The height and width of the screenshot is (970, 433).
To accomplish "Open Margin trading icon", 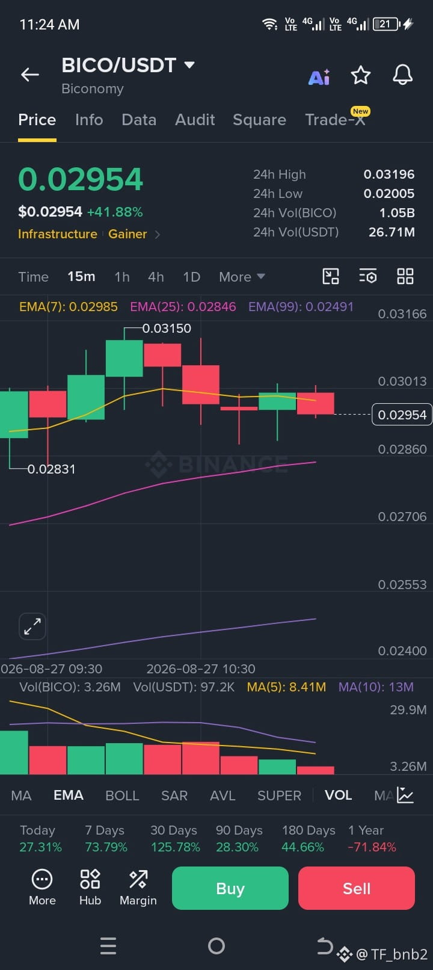I will click(138, 888).
